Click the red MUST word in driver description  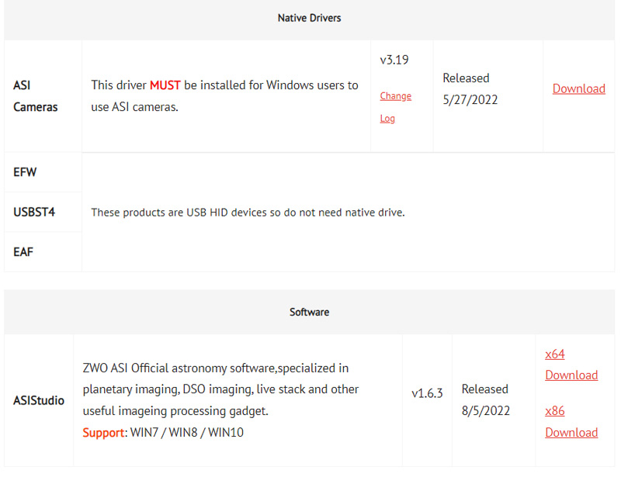[165, 85]
